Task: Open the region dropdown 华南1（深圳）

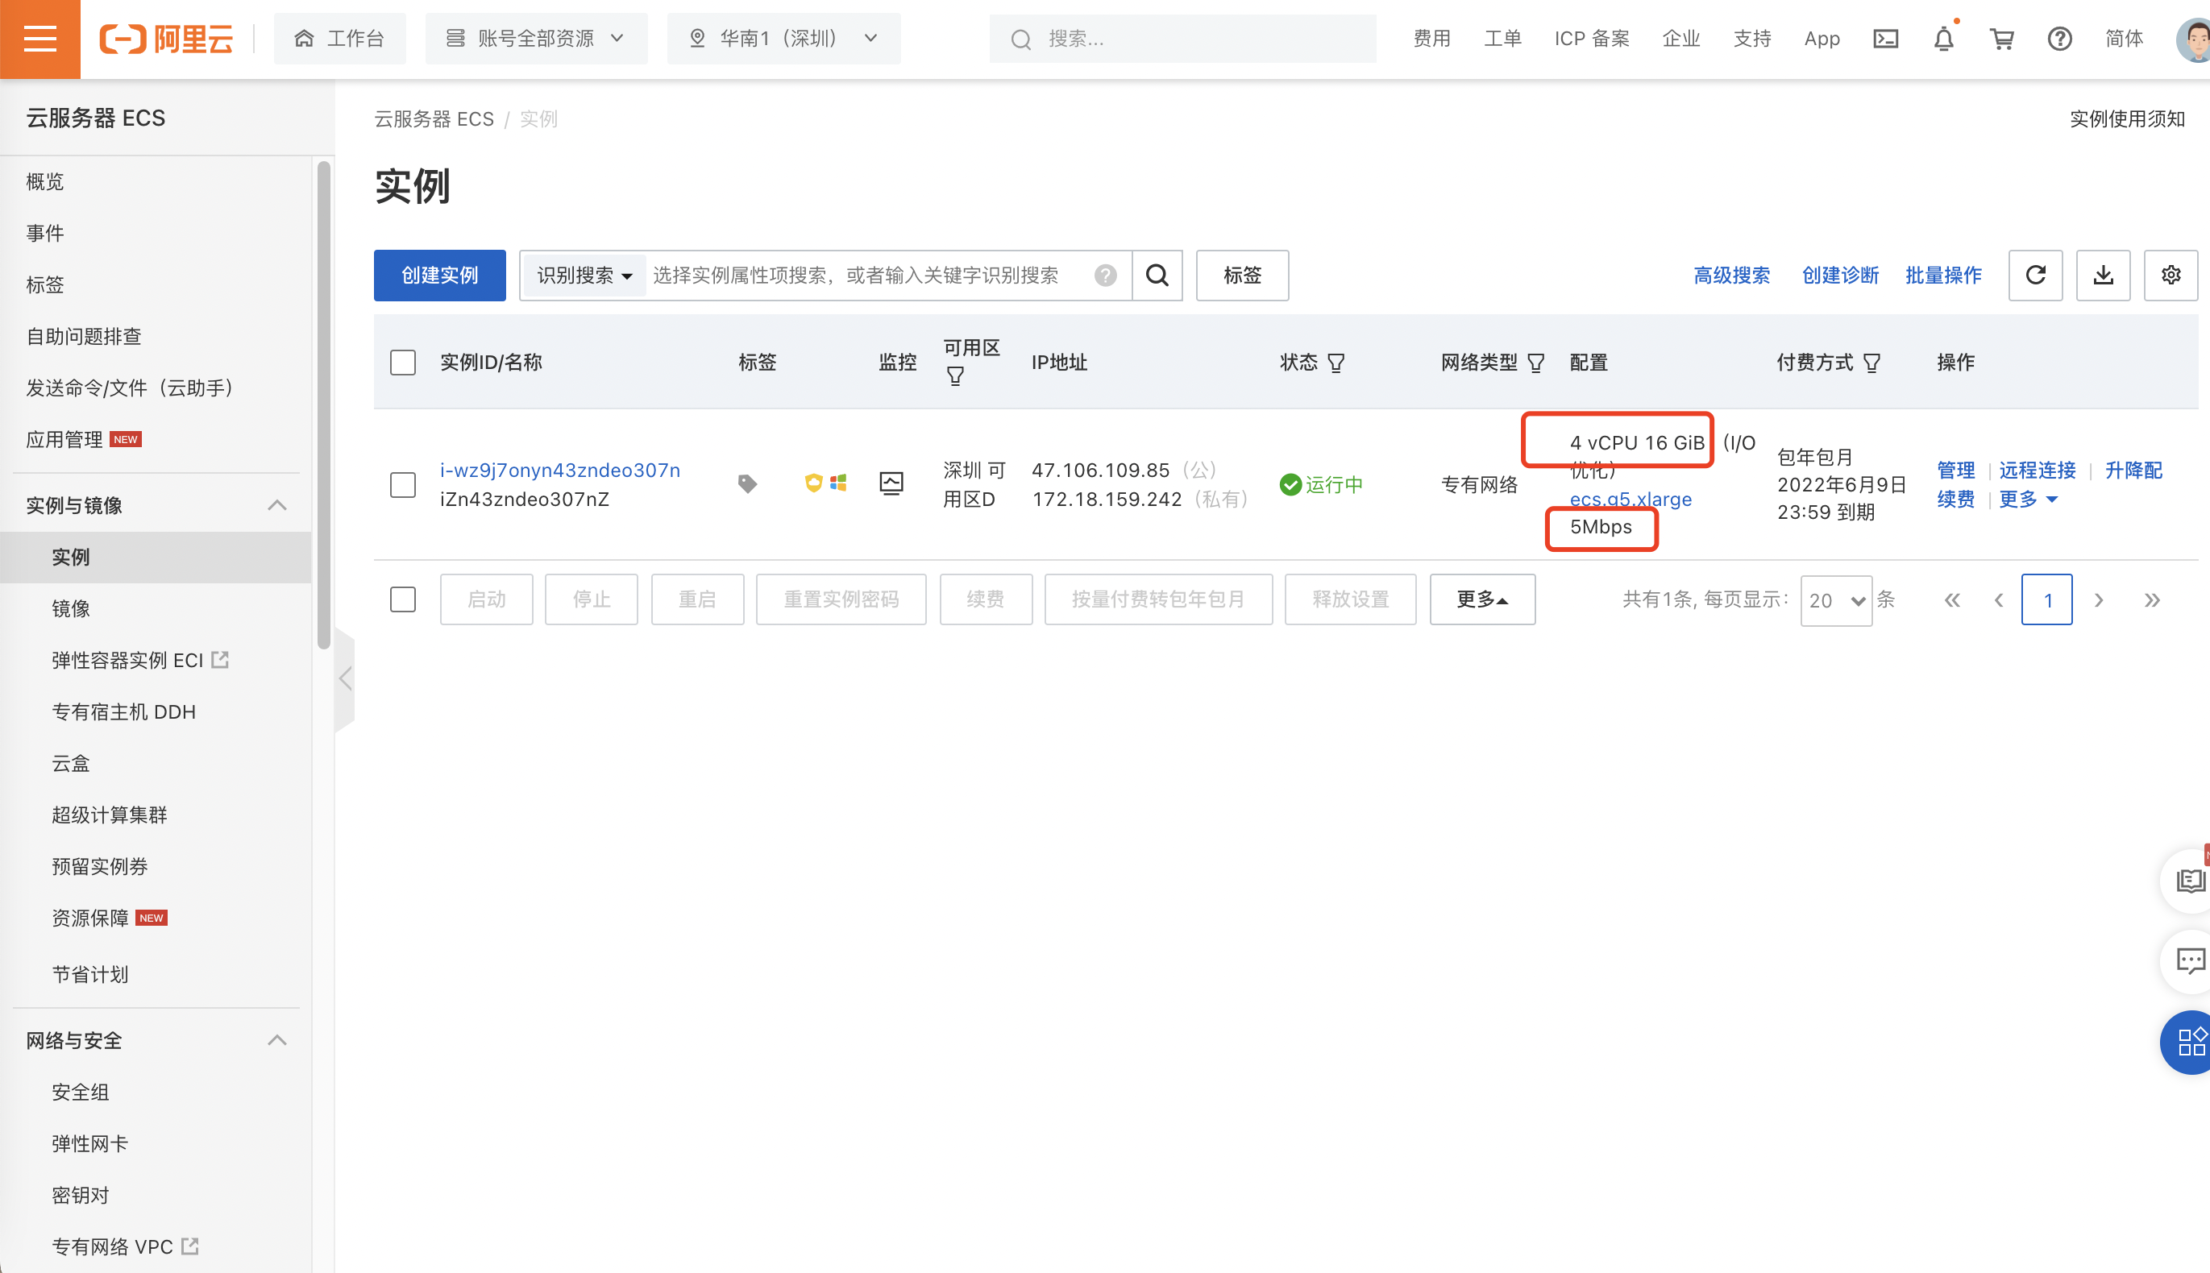Action: [783, 39]
